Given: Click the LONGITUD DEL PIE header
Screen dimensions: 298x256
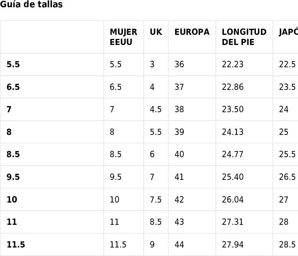Looking at the screenshot, I should [x=244, y=37].
